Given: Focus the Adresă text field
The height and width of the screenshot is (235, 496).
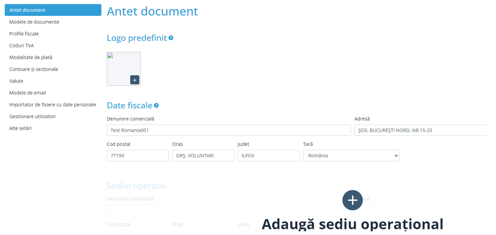Looking at the screenshot, I should pyautogui.click(x=420, y=130).
